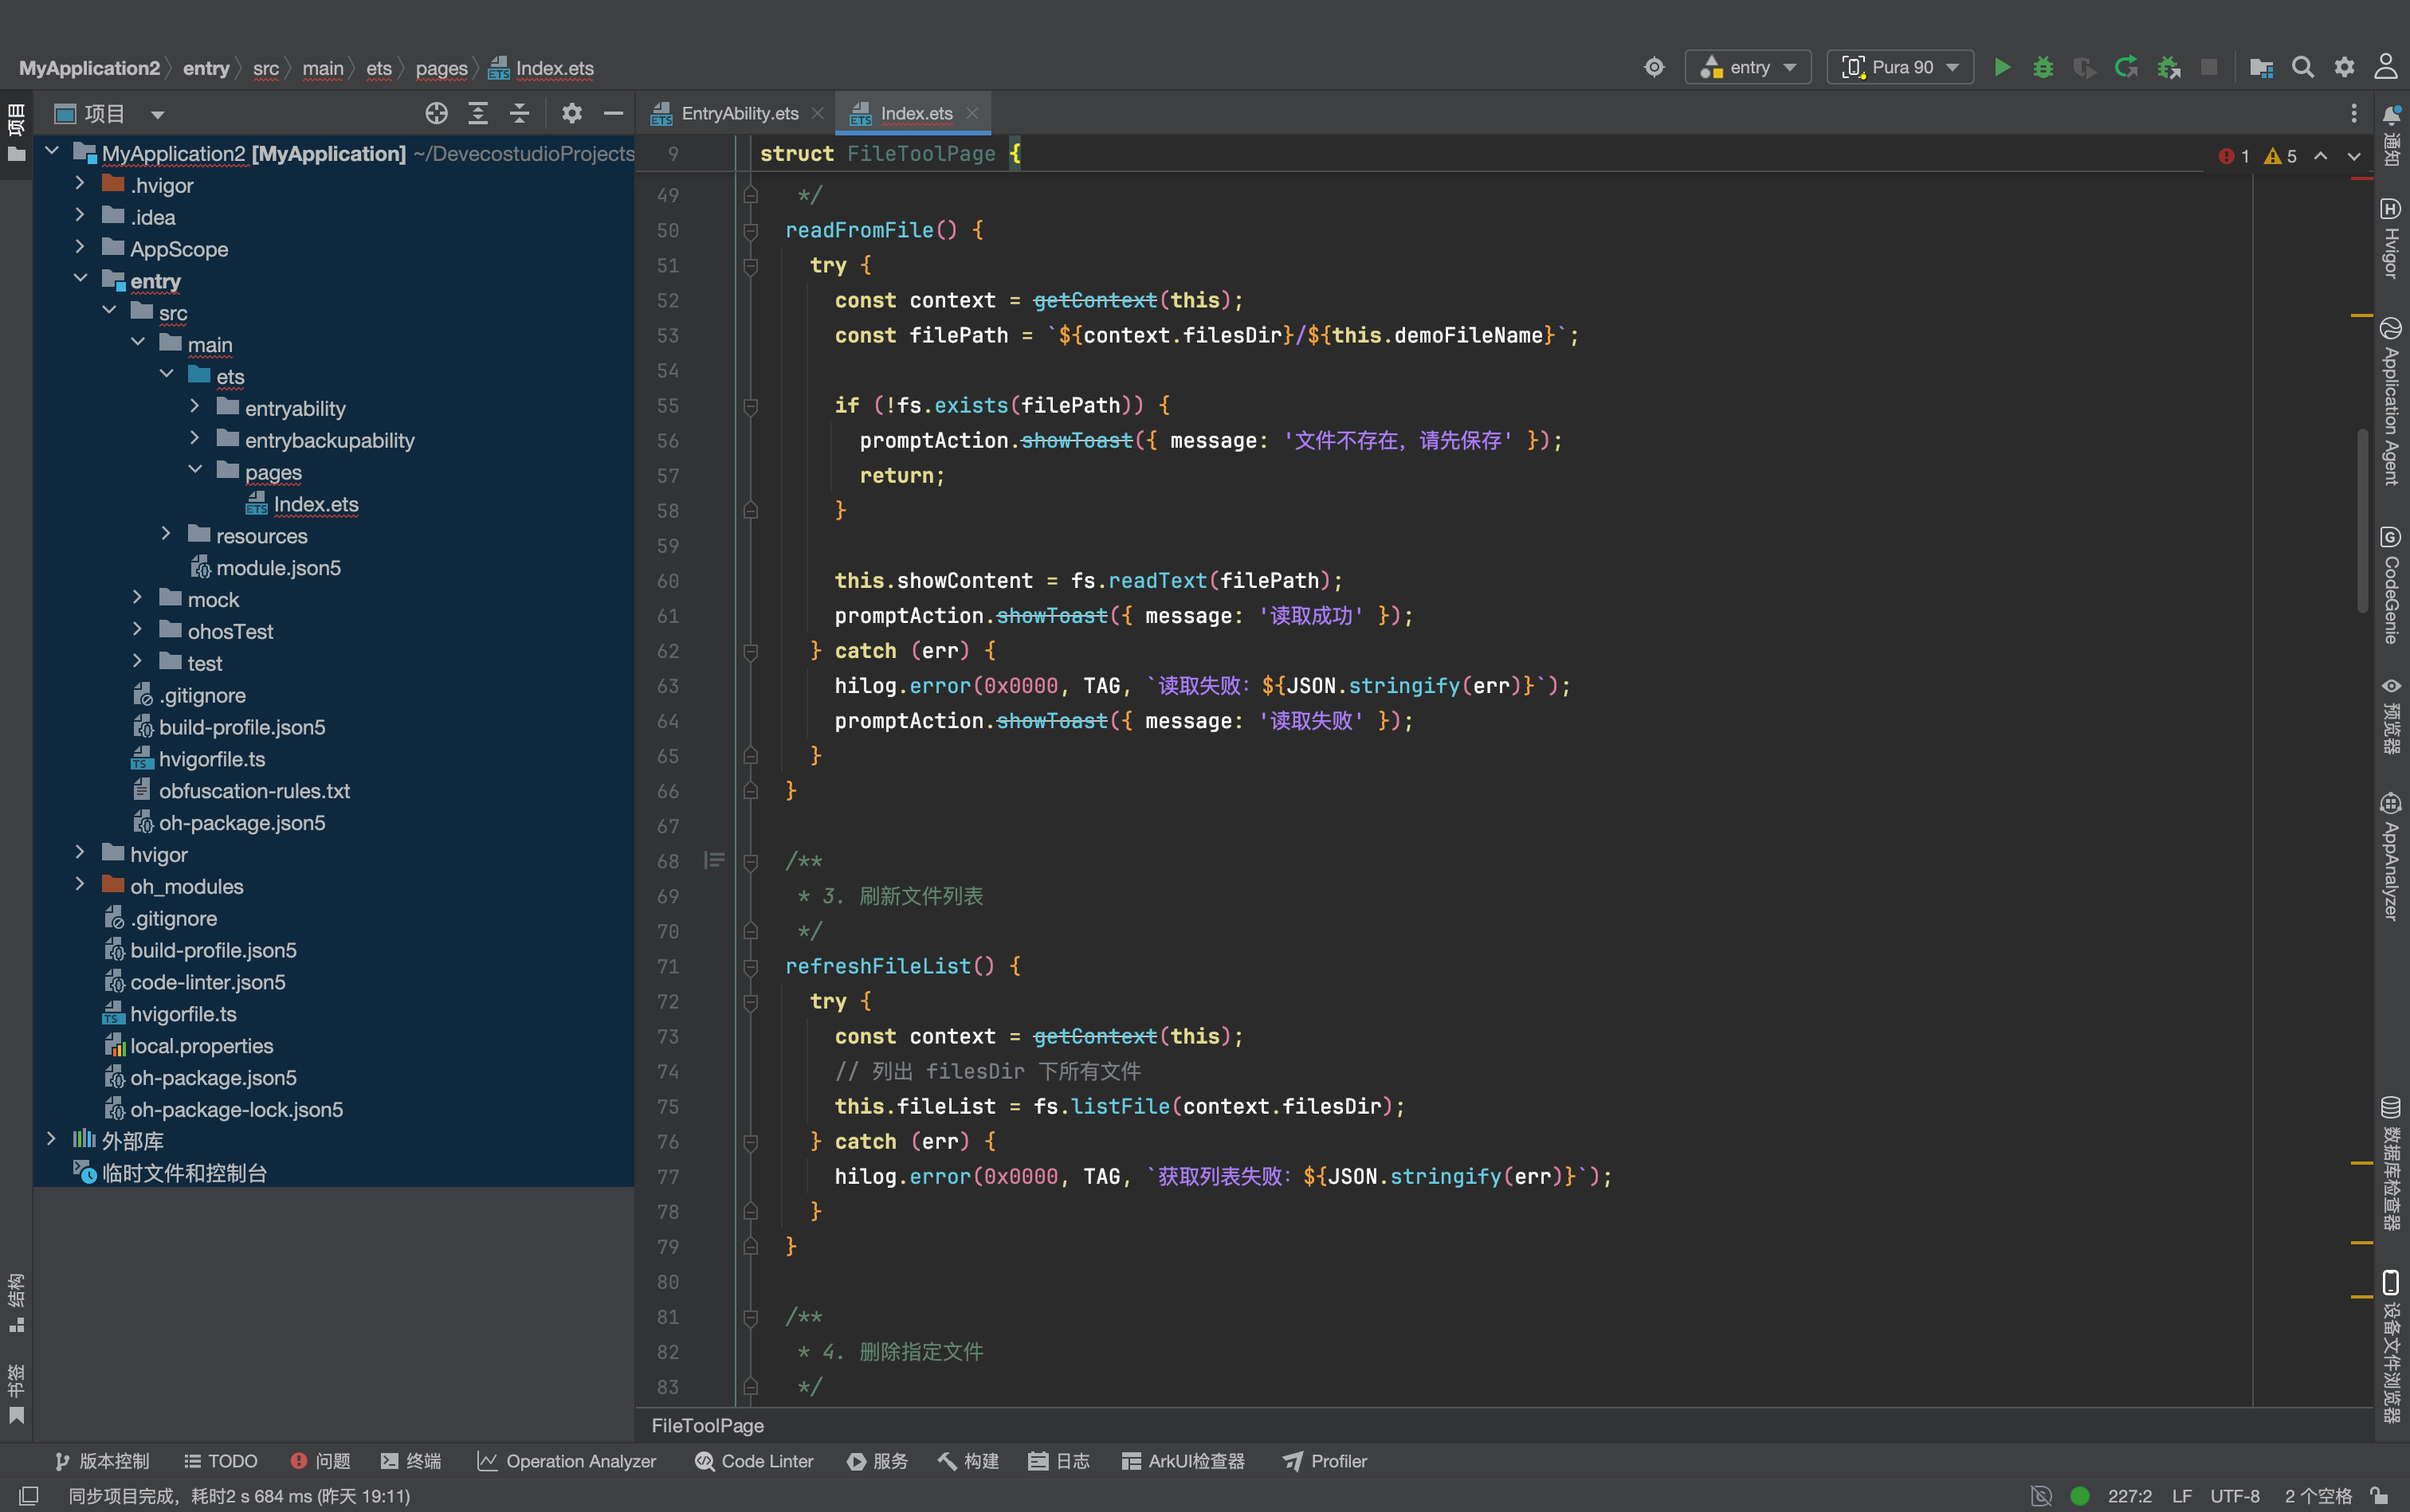Toggle fold for readFromFile method at line 50
Viewport: 2410px width, 1512px height.
point(750,230)
